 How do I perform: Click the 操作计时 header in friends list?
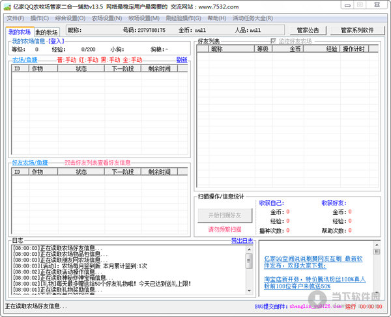coord(354,49)
